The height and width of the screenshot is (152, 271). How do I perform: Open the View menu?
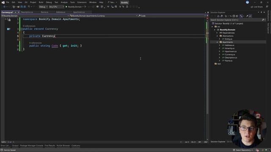pos(20,3)
